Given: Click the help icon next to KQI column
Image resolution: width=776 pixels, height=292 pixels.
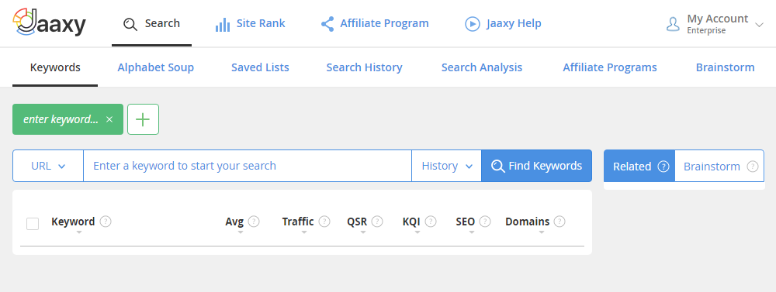Looking at the screenshot, I should (431, 222).
